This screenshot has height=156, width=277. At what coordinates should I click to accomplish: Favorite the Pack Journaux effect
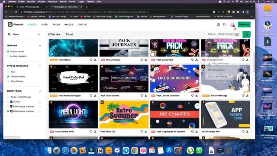(x=142, y=60)
